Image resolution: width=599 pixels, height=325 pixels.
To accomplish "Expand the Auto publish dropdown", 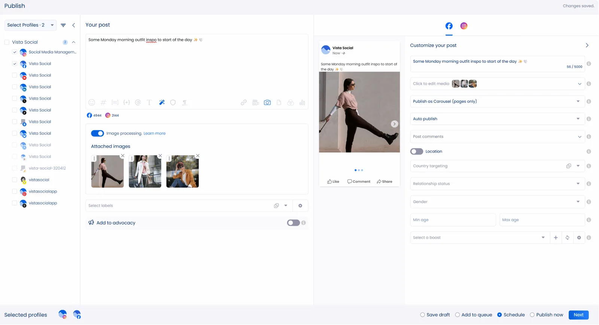I will 496,119.
